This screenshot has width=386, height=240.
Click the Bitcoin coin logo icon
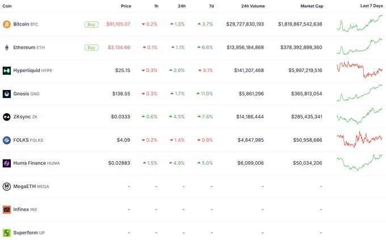tap(7, 24)
